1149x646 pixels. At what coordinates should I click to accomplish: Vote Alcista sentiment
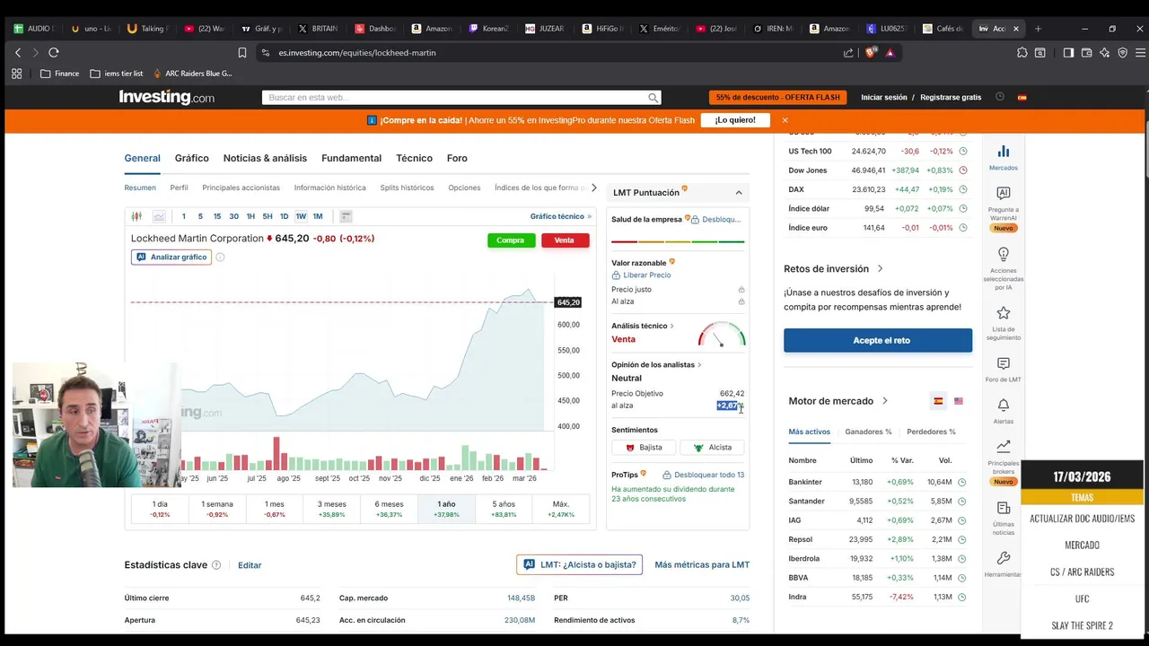tap(712, 448)
